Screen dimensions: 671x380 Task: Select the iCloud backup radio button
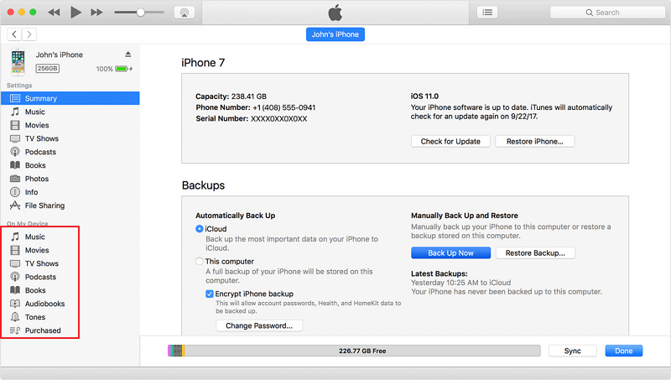coord(200,229)
